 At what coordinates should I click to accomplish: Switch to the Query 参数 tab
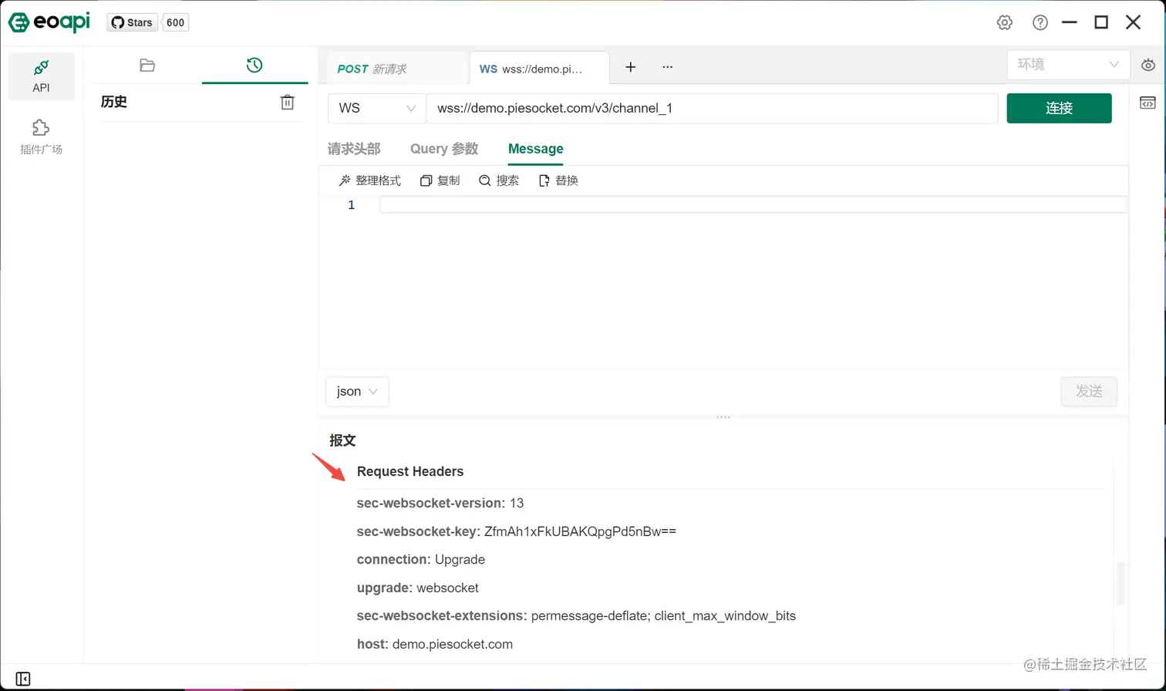(444, 149)
